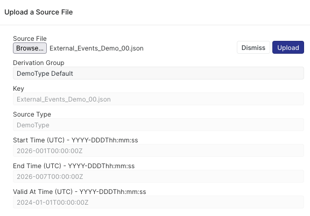
Task: Click the 'Derivation Group' label
Action: coord(39,63)
